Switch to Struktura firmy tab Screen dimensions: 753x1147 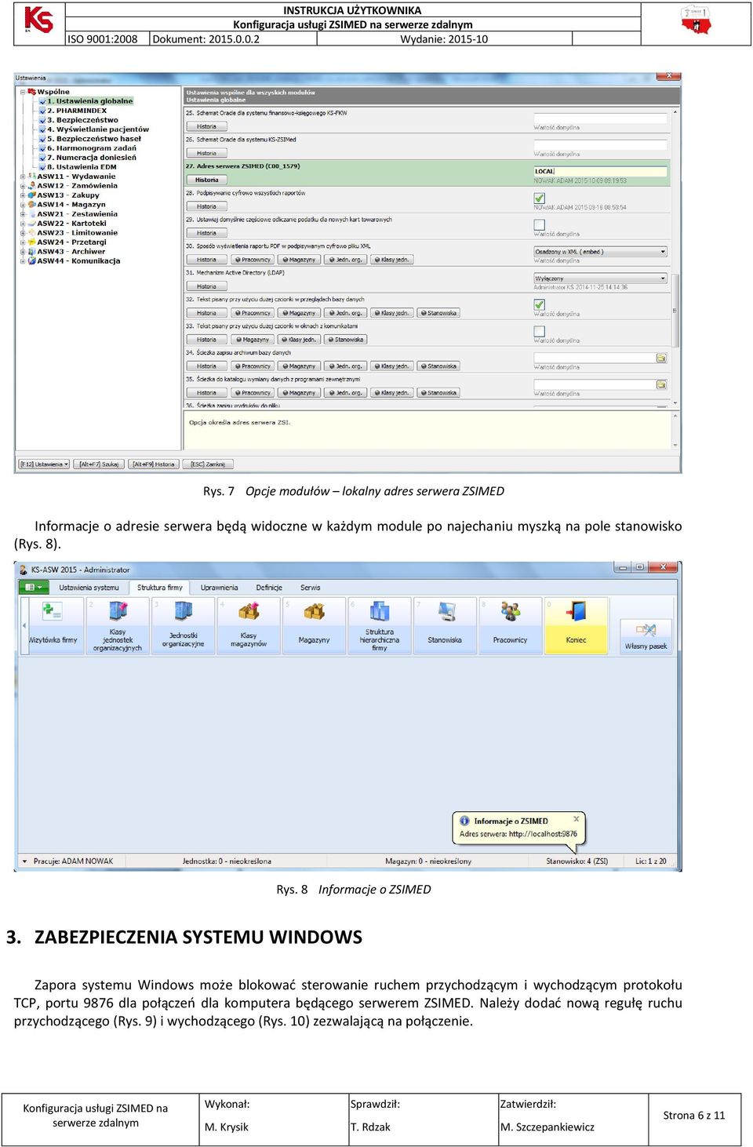click(160, 588)
